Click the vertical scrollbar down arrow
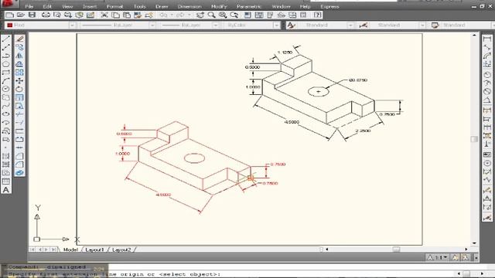This screenshot has width=495, height=278. (x=474, y=243)
